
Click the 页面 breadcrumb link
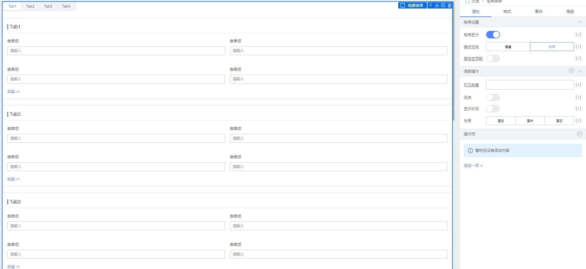click(475, 1)
